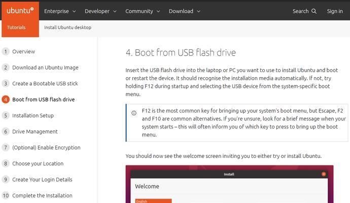Click the step 2 number circle
This screenshot has width=350, height=203.
tap(6, 67)
